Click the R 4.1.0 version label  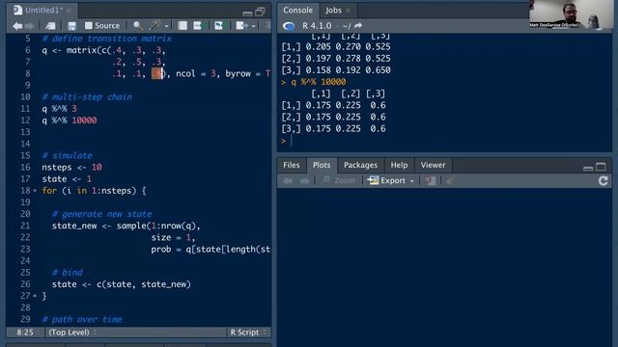(x=317, y=26)
